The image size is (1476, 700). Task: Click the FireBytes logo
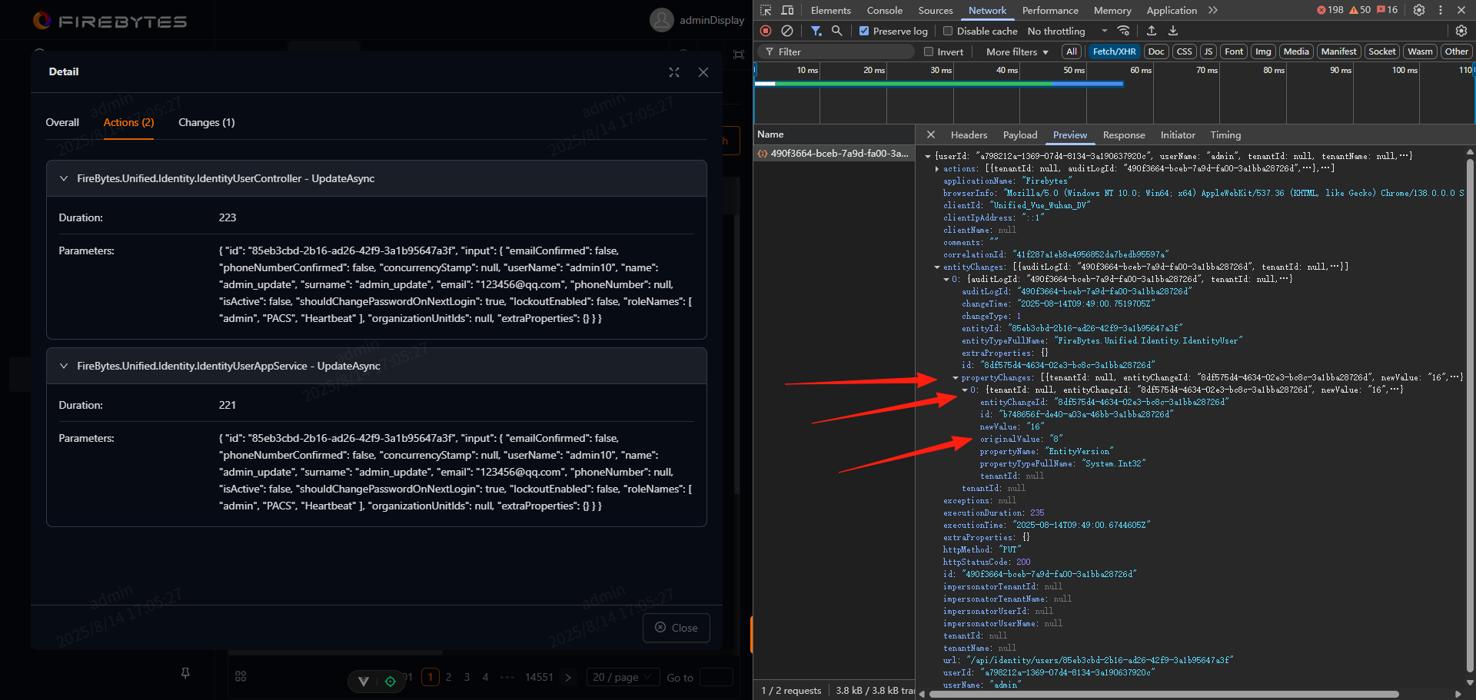click(x=110, y=21)
